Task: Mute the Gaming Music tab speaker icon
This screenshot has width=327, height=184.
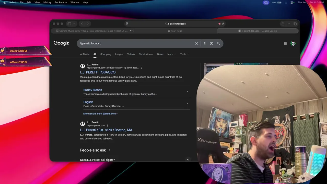Action: click(131, 31)
